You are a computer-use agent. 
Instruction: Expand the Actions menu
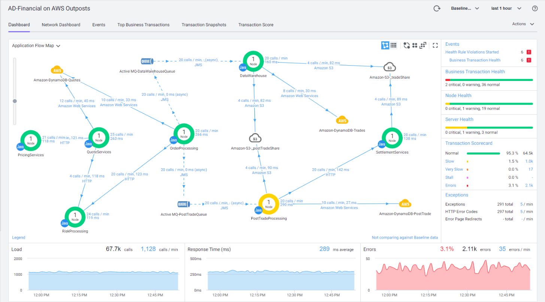(523, 24)
